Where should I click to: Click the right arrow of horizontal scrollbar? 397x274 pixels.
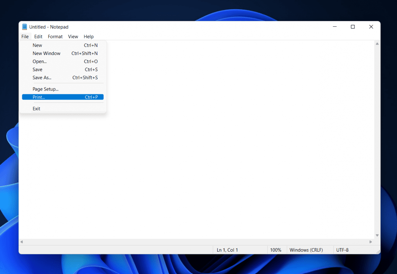pos(370,241)
